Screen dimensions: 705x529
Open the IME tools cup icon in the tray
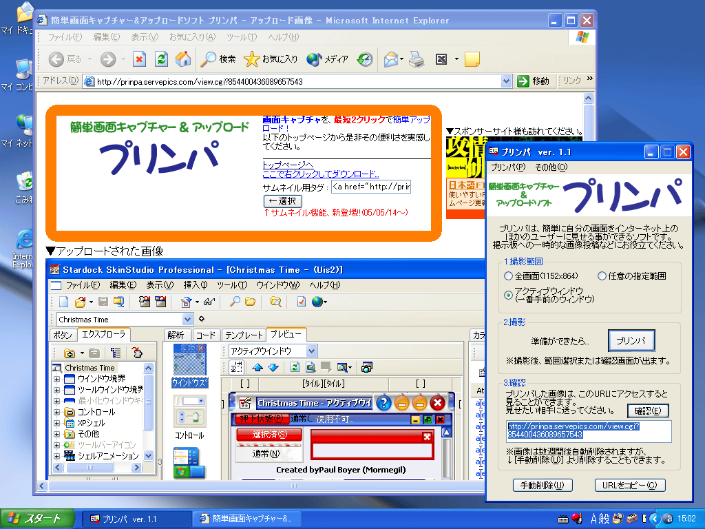coord(618,519)
